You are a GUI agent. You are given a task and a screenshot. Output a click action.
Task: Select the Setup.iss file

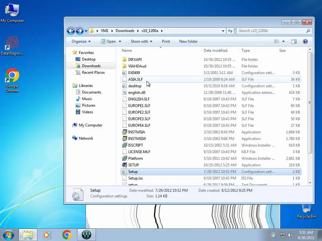(x=211, y=178)
